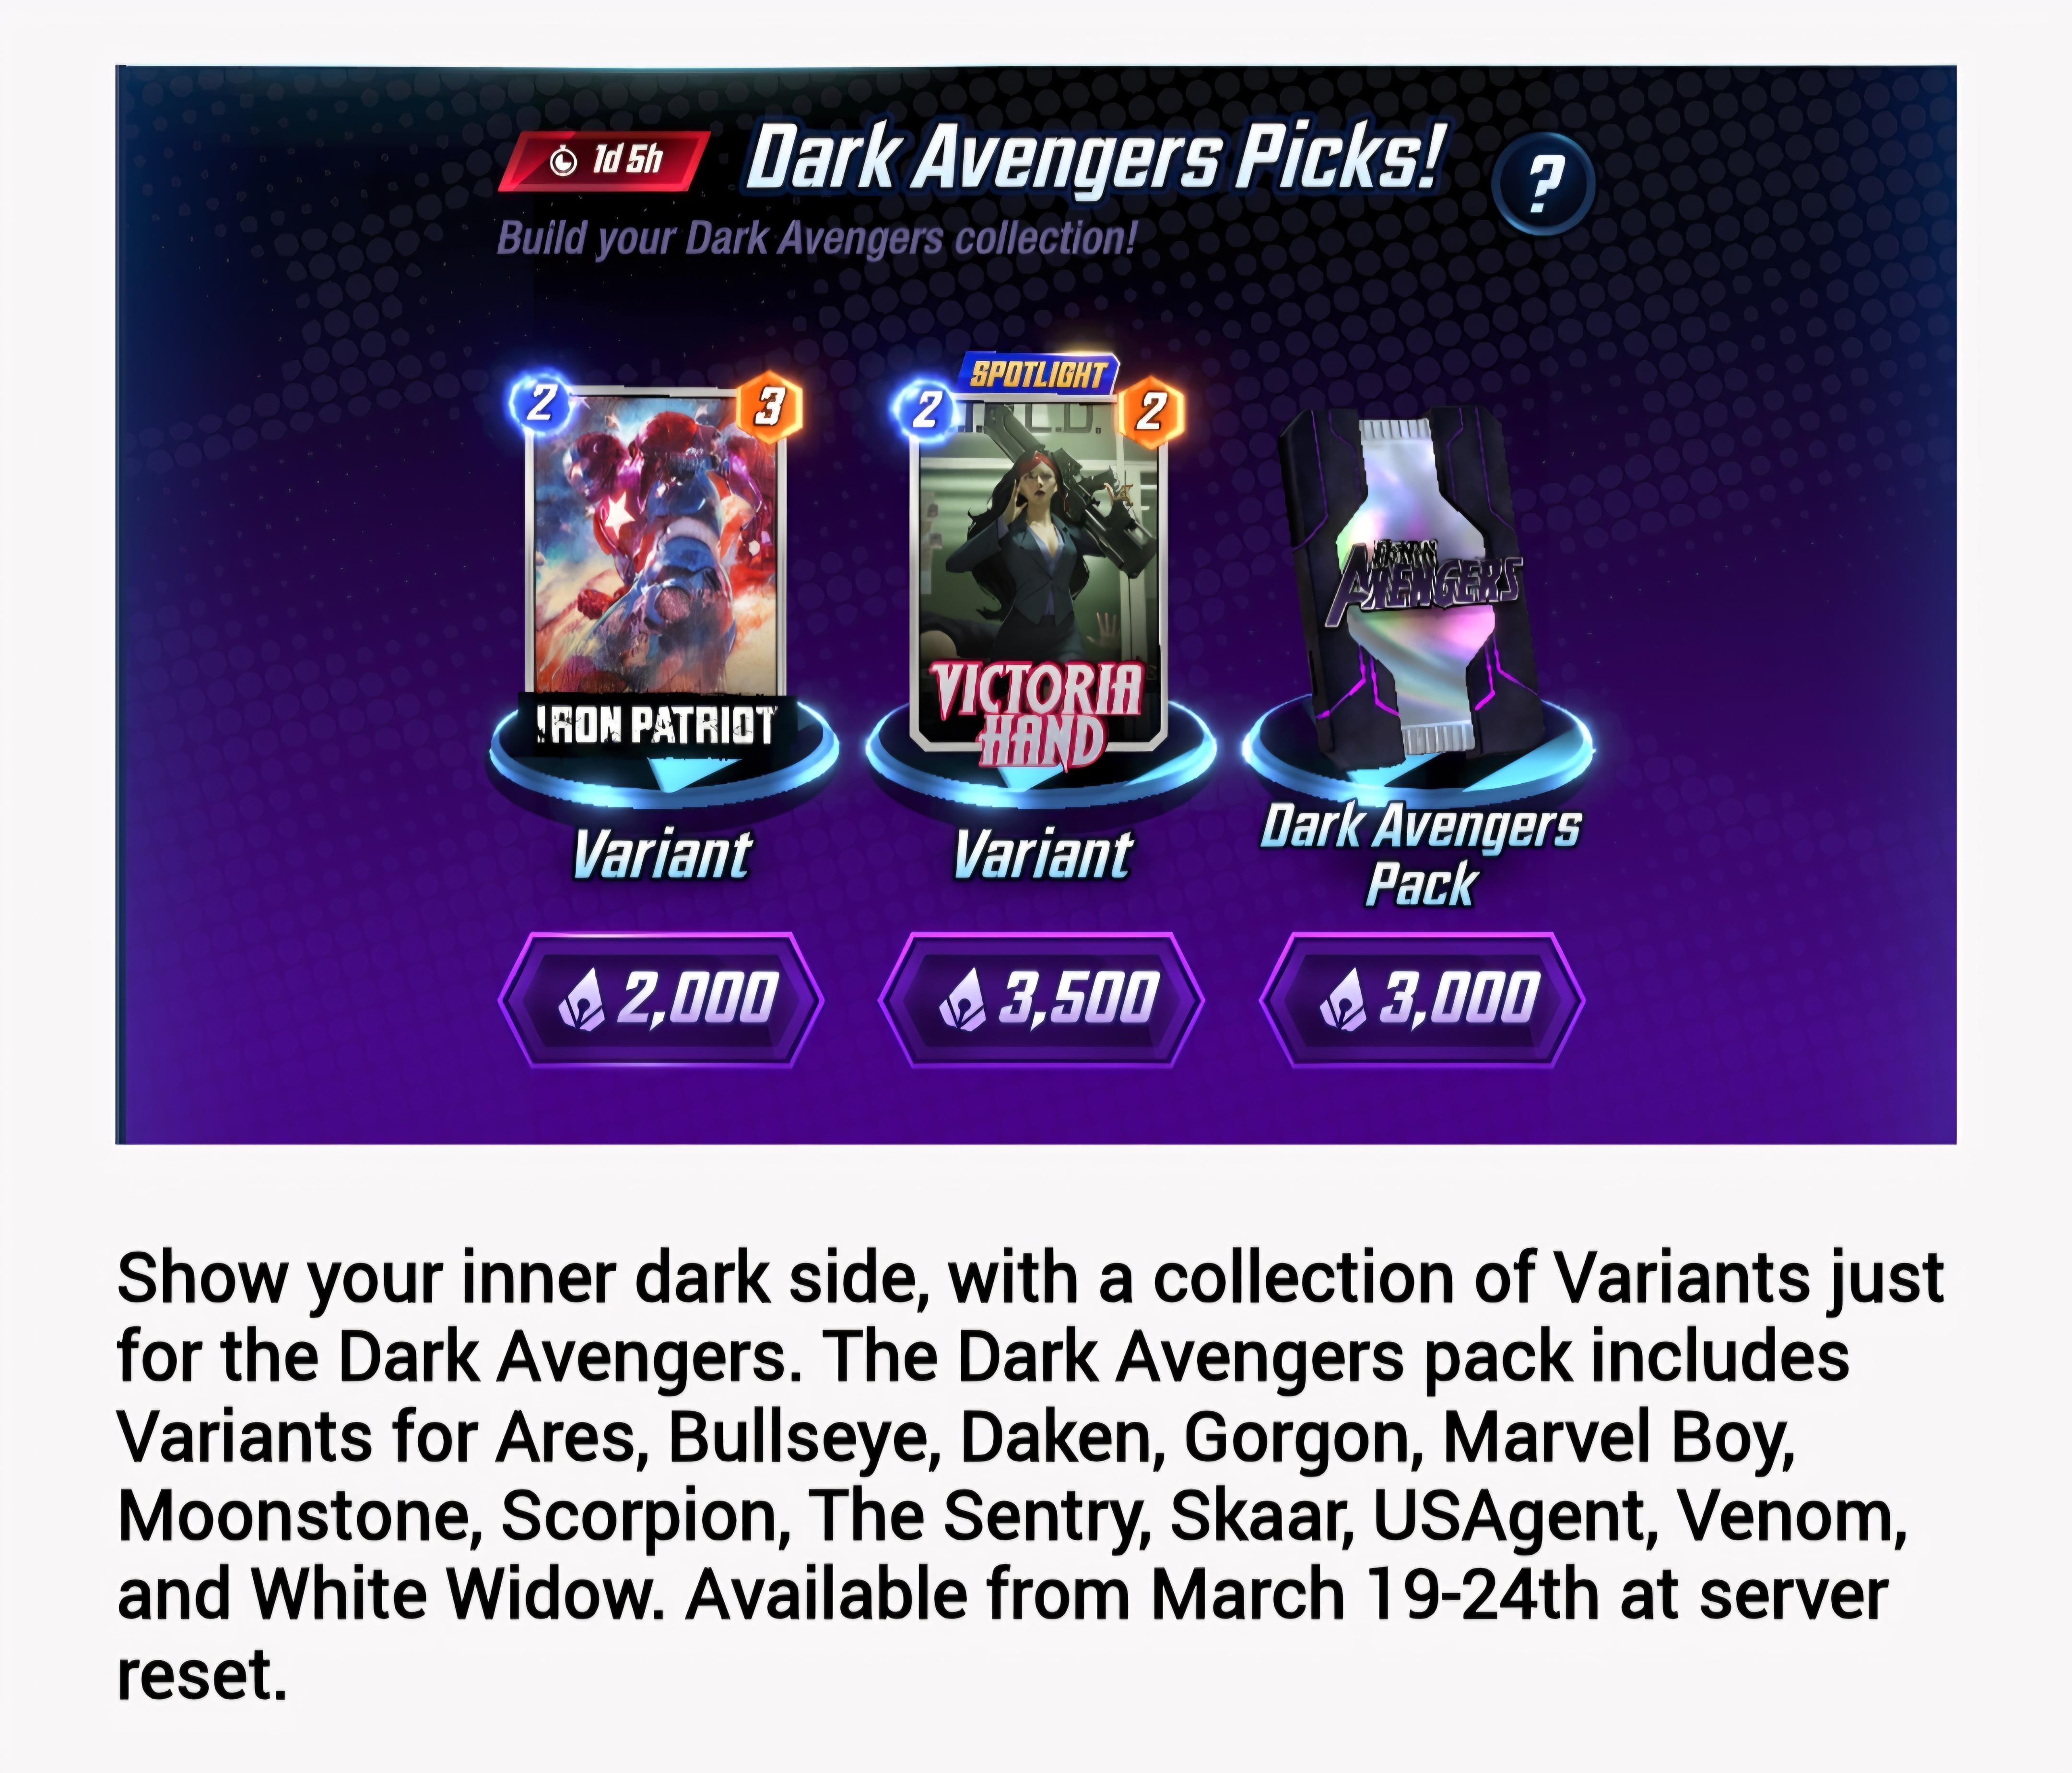Image resolution: width=2072 pixels, height=1773 pixels.
Task: Click Victoria Hand's blue energy cost icon
Action: point(926,409)
